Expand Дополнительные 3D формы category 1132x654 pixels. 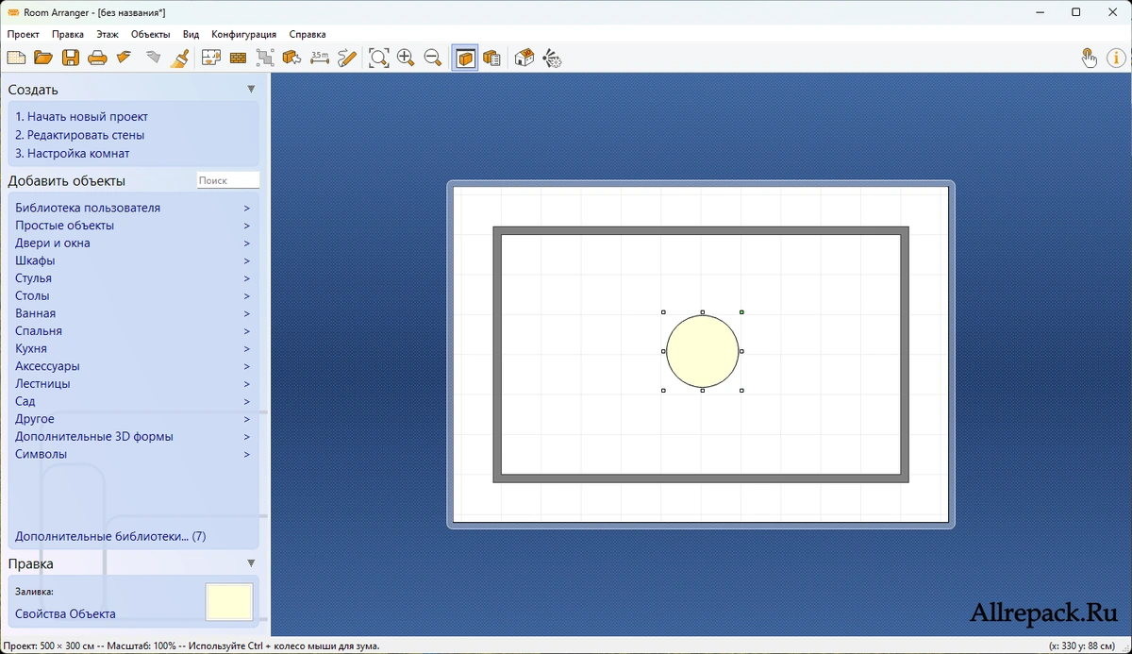point(133,437)
